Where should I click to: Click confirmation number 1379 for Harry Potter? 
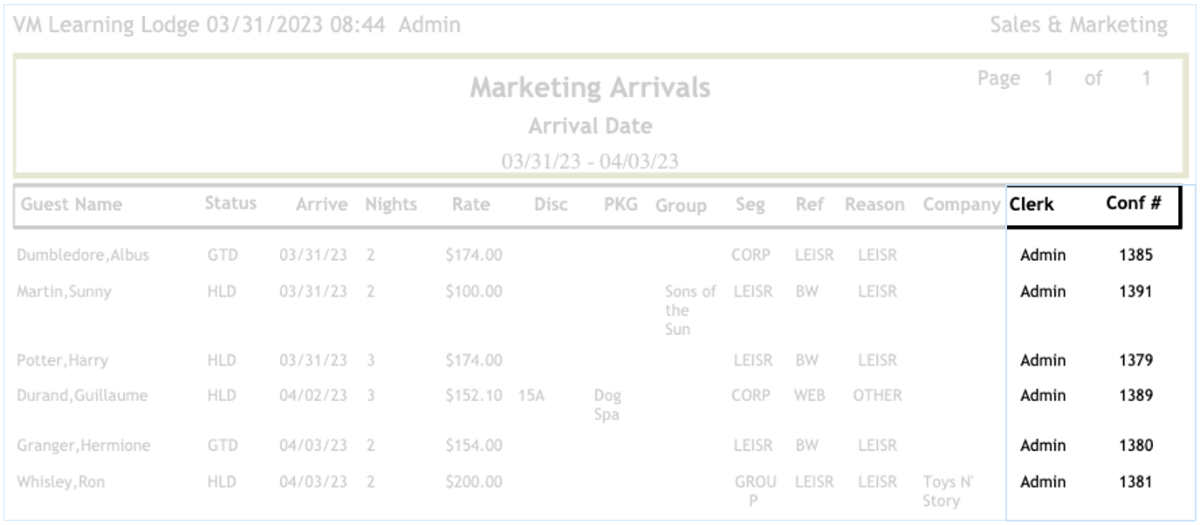[x=1135, y=360]
